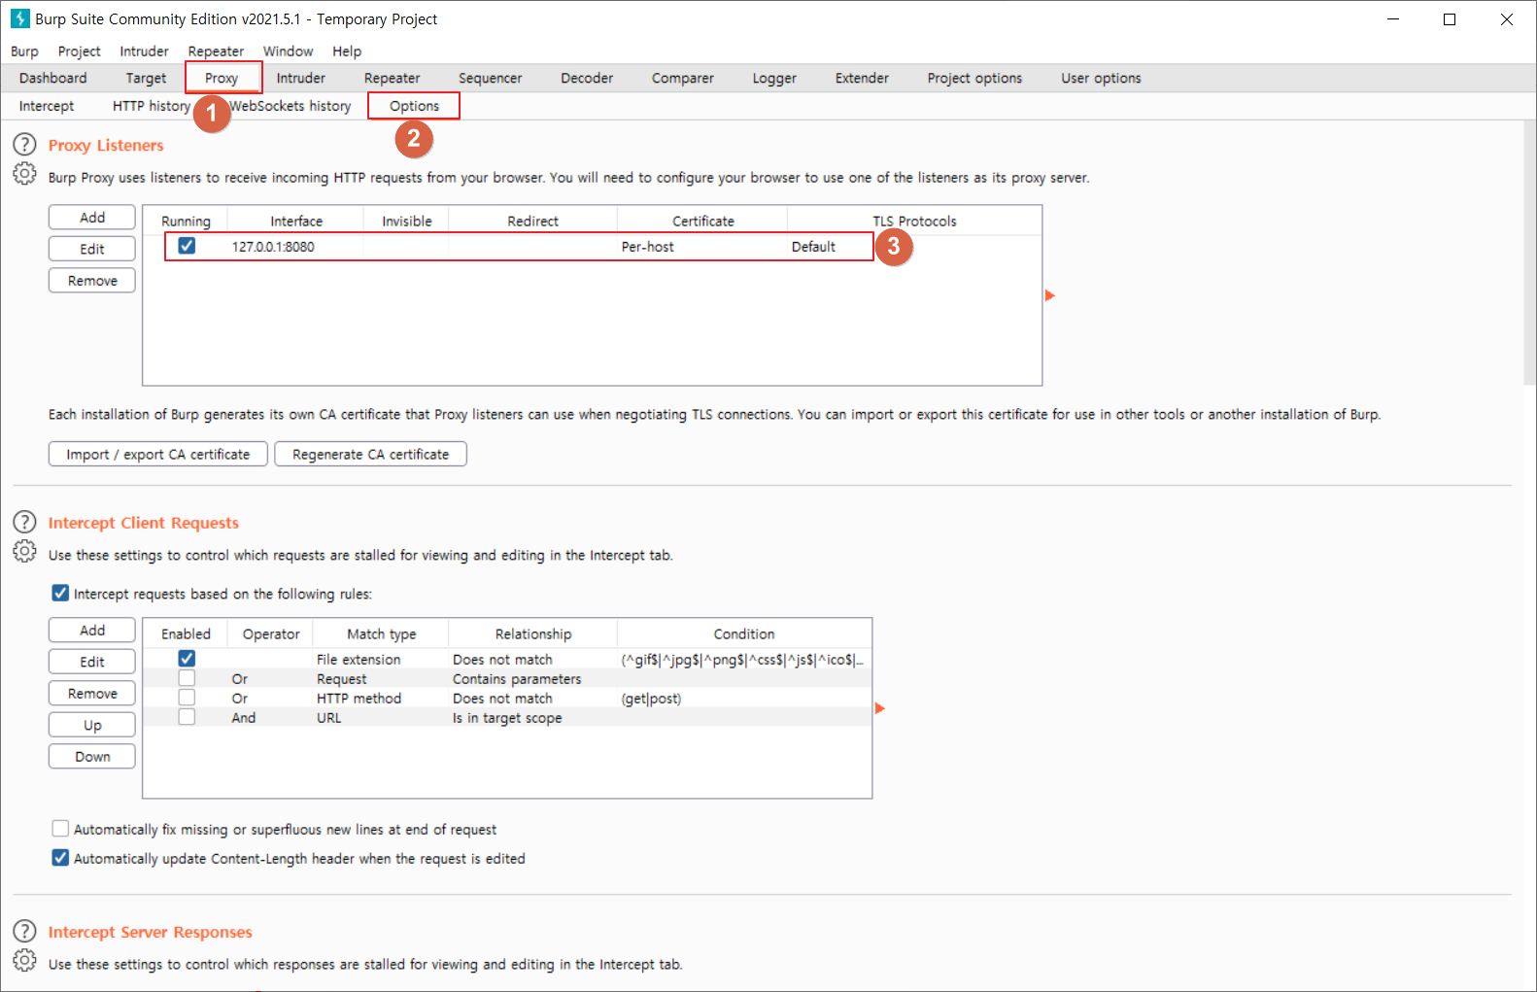Viewport: 1537px width, 992px height.
Task: Open the HTTP history sub-tab
Action: 152,106
